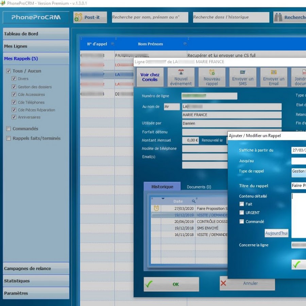
Task: Open the Nouvel événement calendar icon
Action: [181, 72]
